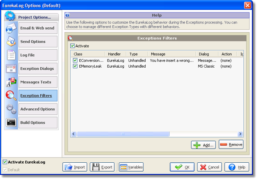Sort by the Class column header
The image size is (257, 179).
pos(88,54)
